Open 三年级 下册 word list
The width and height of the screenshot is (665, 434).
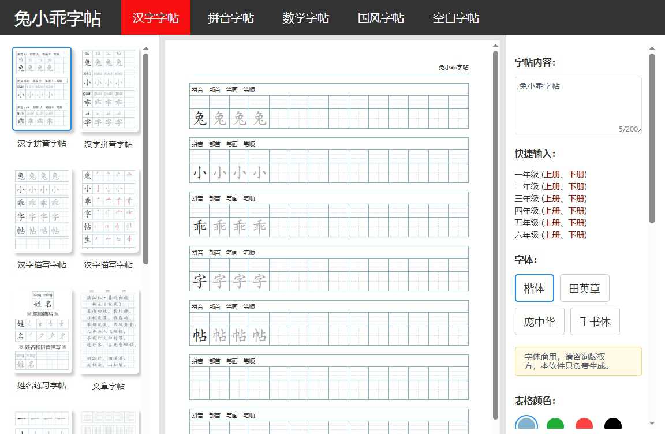coord(577,198)
